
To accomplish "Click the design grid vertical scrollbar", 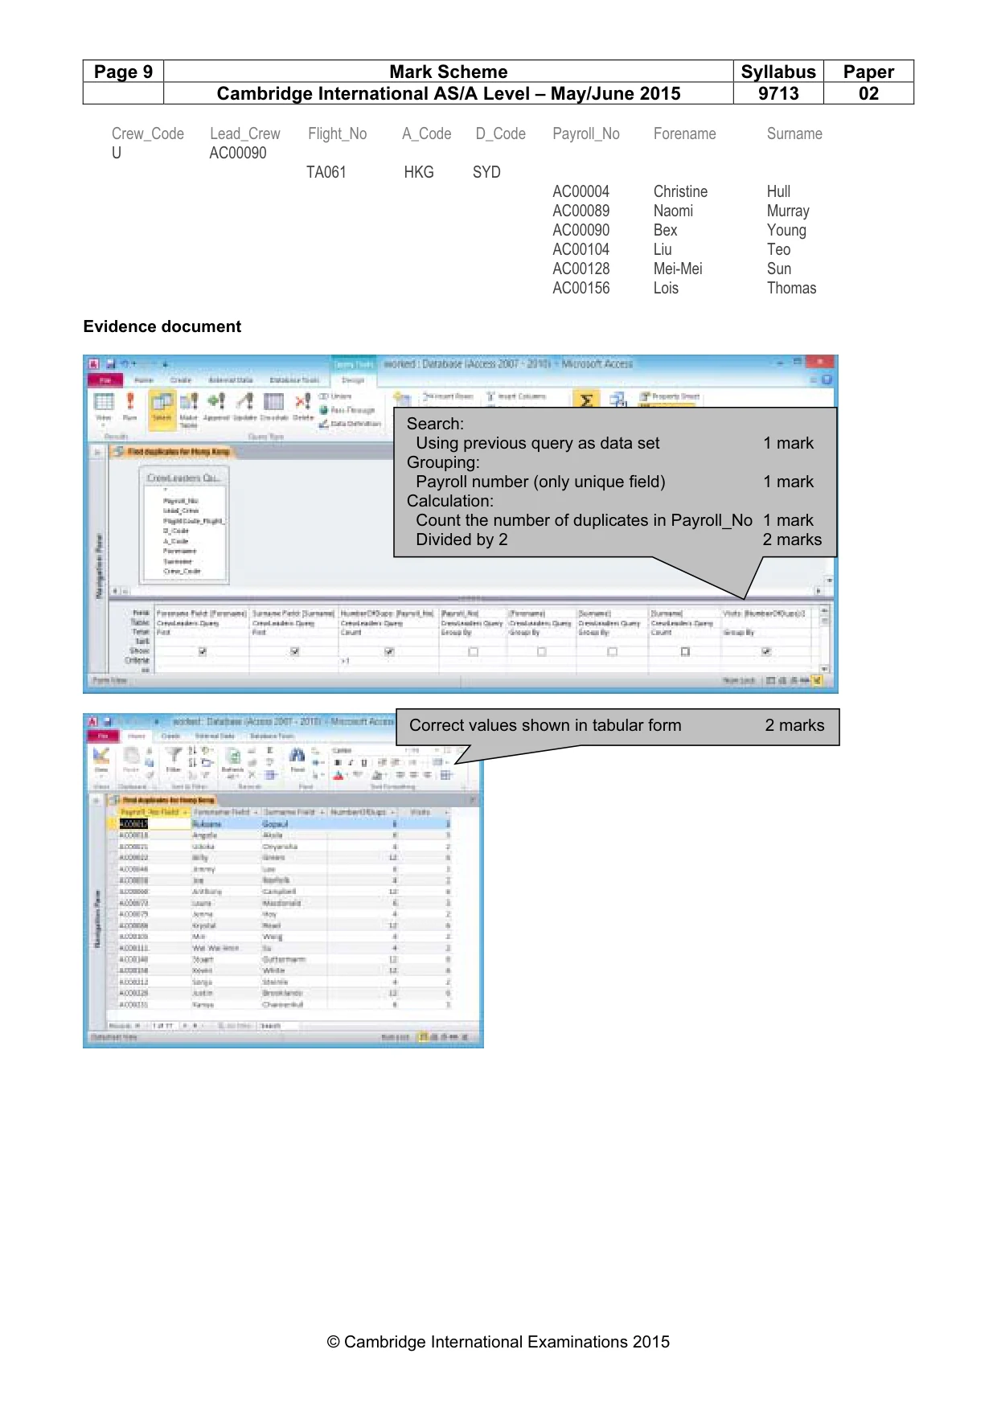I will (824, 639).
